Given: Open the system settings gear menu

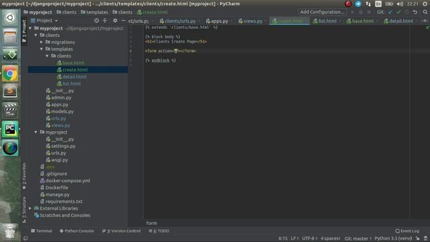Looking at the screenshot, I should pyautogui.click(x=425, y=3).
